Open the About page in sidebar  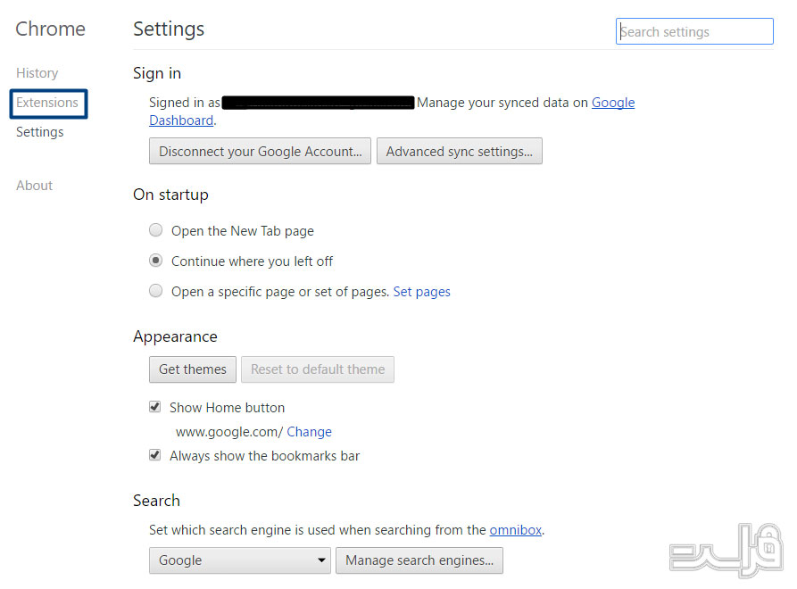pos(34,186)
